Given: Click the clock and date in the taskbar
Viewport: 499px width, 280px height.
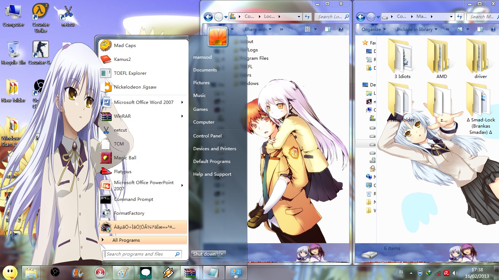Looking at the screenshot, I should [477, 273].
